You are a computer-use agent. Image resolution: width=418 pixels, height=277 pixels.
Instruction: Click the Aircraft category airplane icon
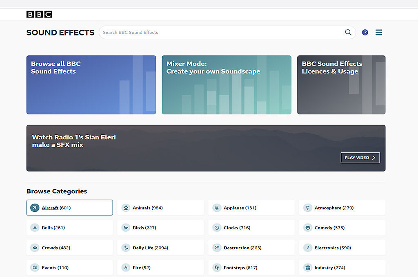pyautogui.click(x=35, y=208)
